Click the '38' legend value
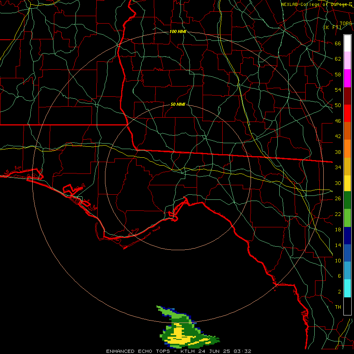Screen dimensions: 354x354 coord(338,152)
